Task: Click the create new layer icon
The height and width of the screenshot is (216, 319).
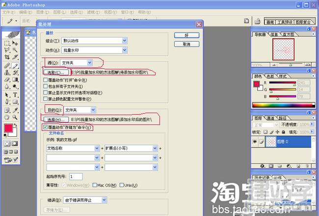Action: pos(298,166)
